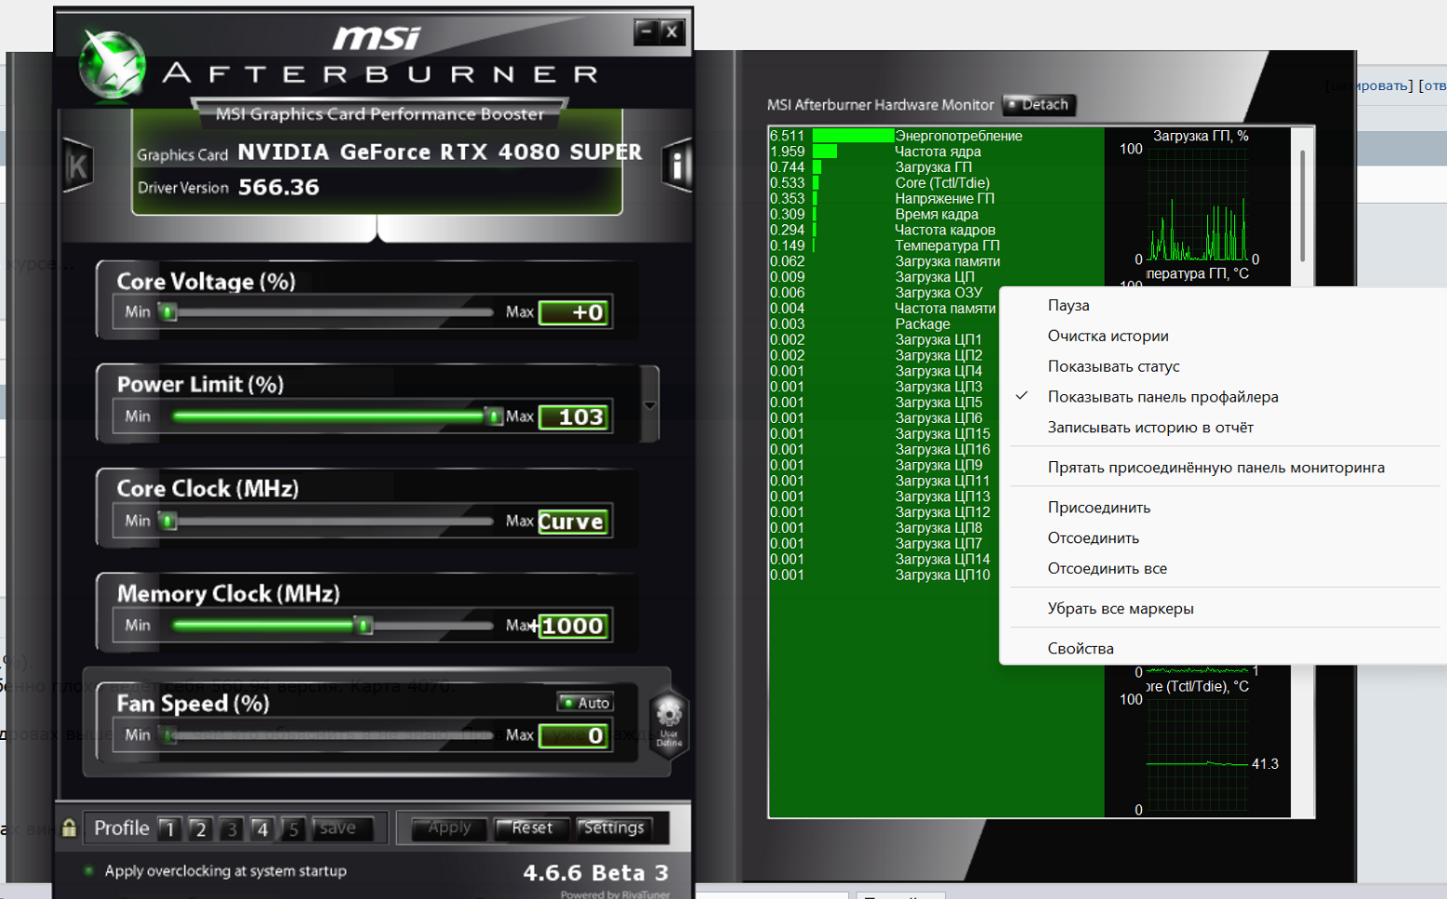
Task: Click the Core (Tctl/Tdie) temperature graph
Action: pos(1198,754)
